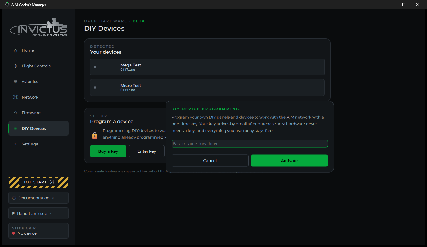This screenshot has width=427, height=247.
Task: Open the Documentation link
Action: [38, 198]
